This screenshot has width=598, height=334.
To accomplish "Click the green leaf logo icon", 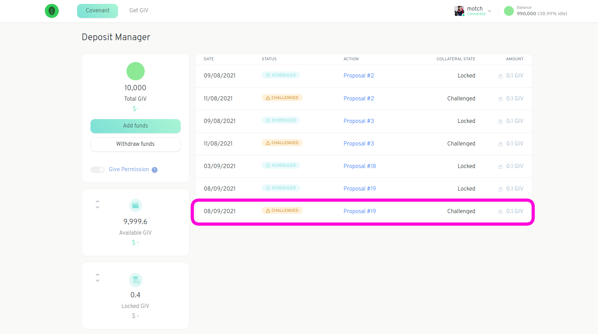I will [x=52, y=11].
